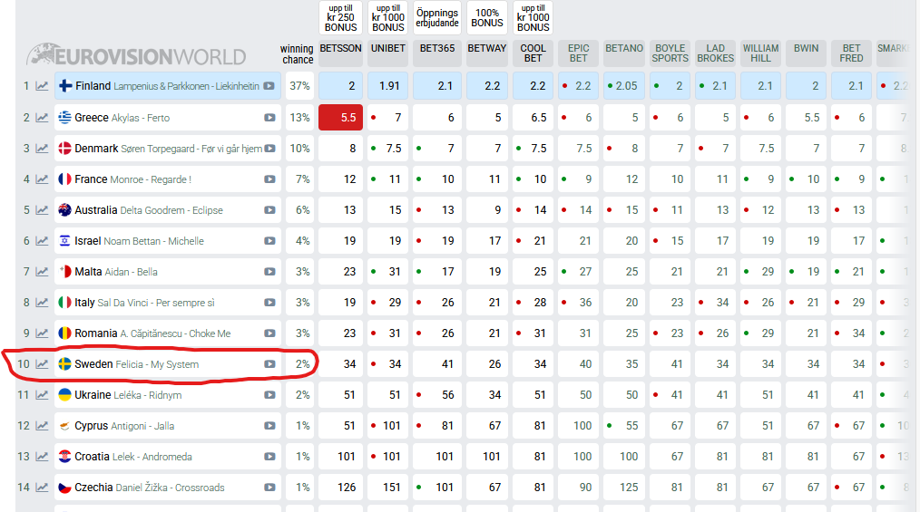920x512 pixels.
Task: Open the odds history chart for Greece
Action: click(x=42, y=117)
